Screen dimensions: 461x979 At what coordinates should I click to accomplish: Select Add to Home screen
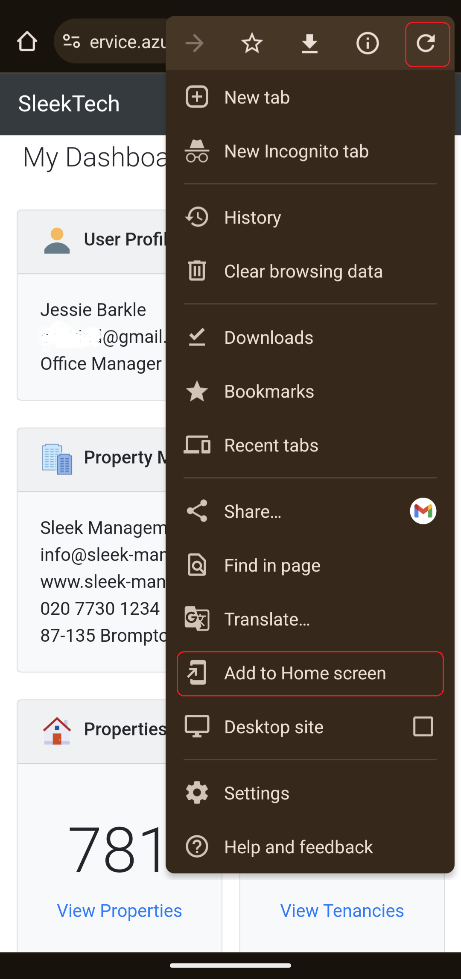coord(310,674)
